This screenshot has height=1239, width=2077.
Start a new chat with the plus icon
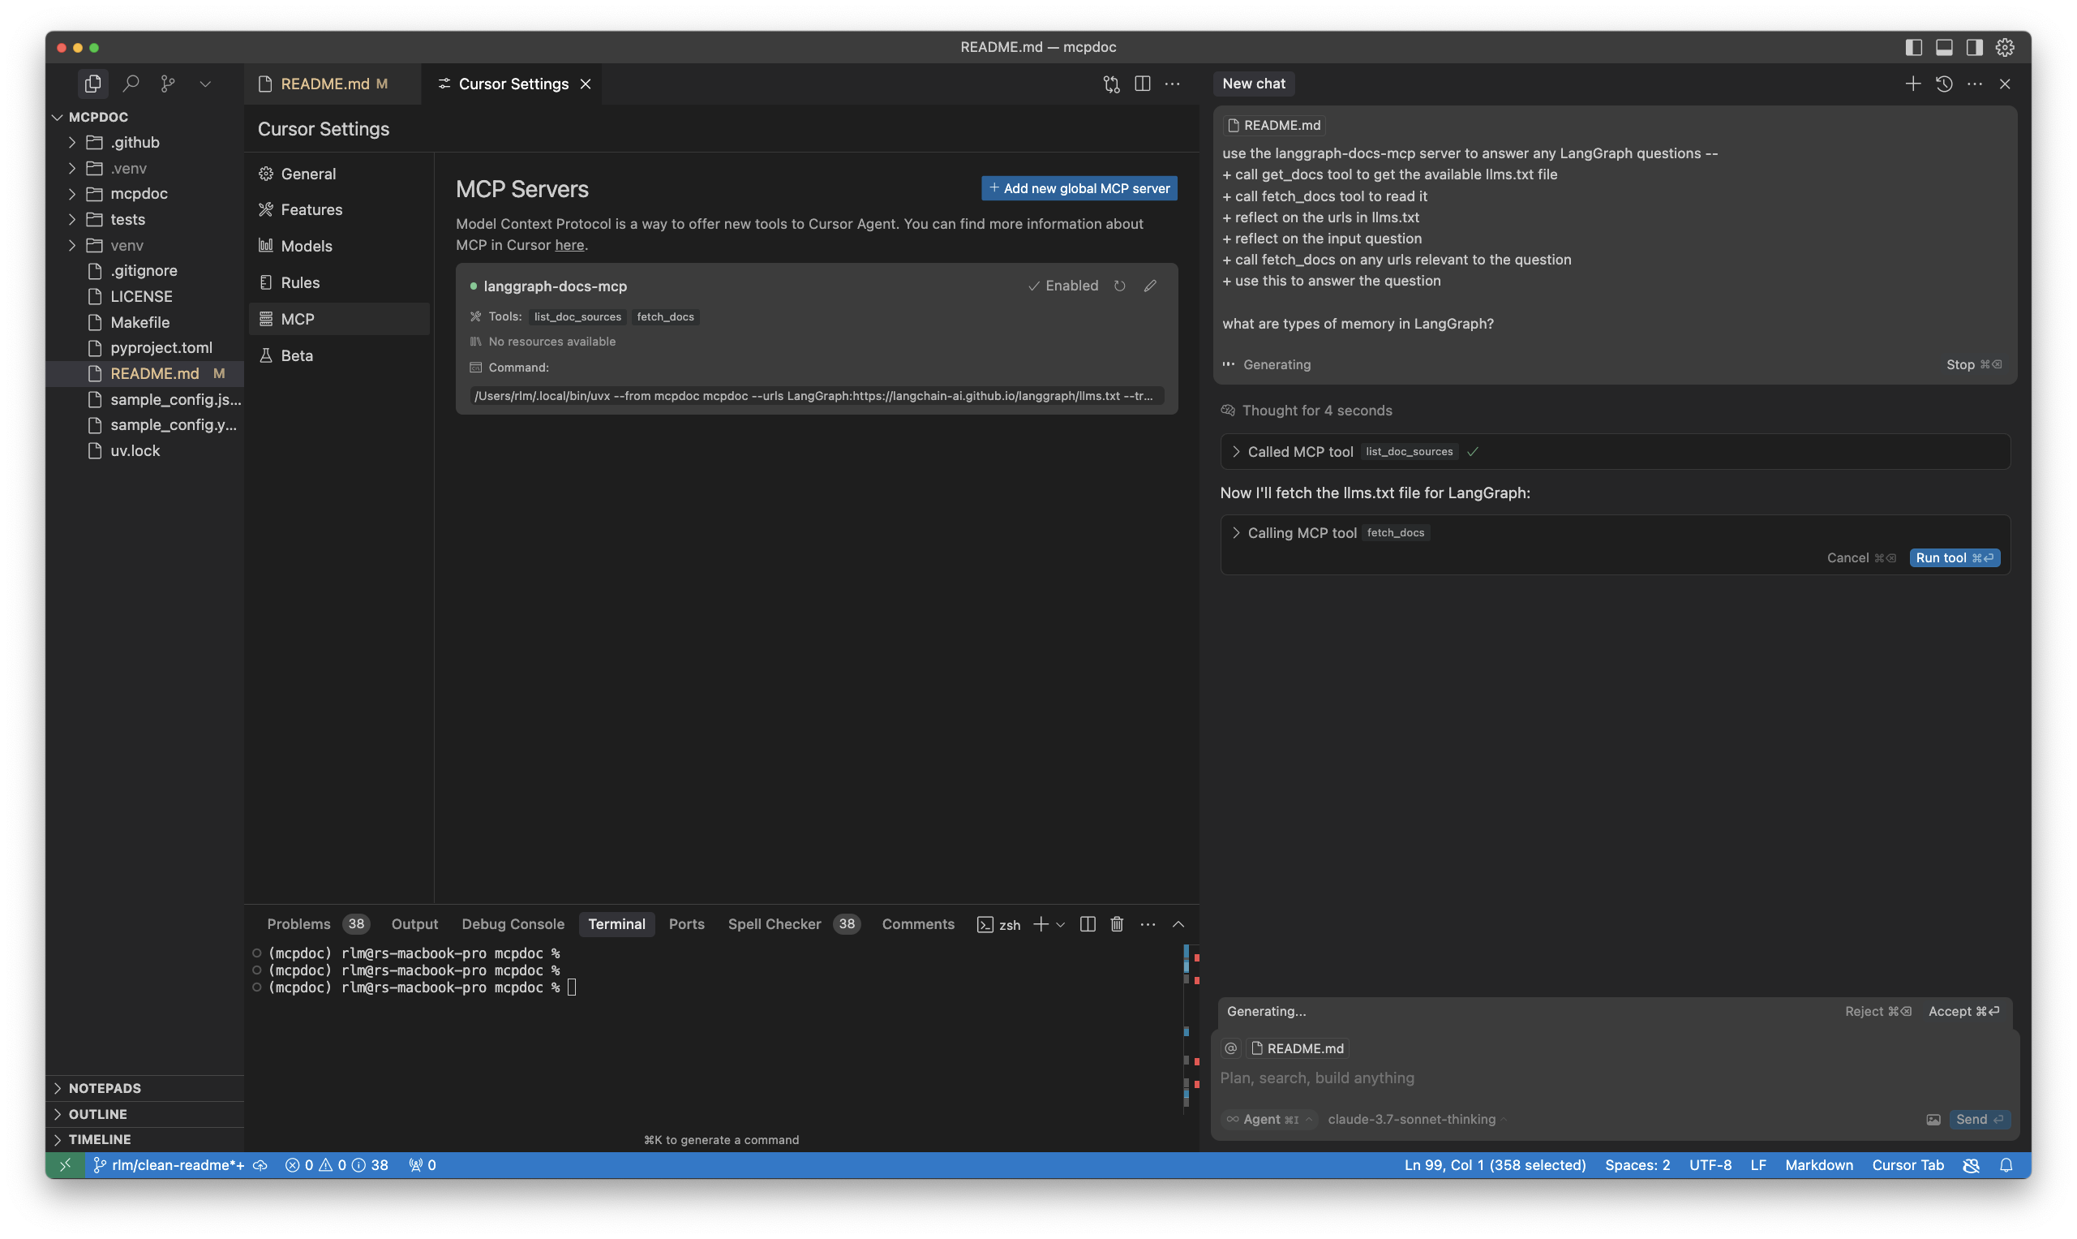(1912, 84)
